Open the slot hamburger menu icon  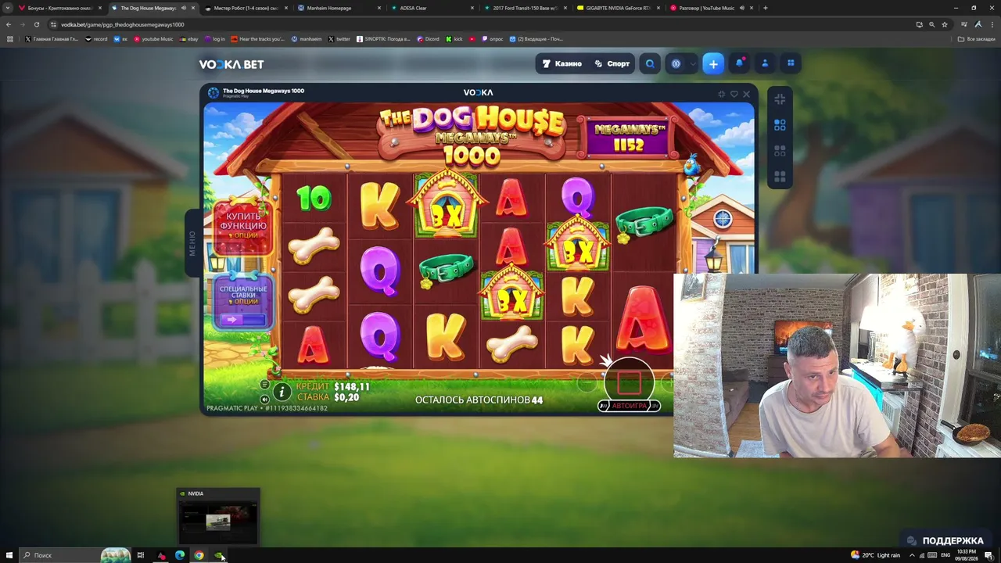tap(264, 385)
